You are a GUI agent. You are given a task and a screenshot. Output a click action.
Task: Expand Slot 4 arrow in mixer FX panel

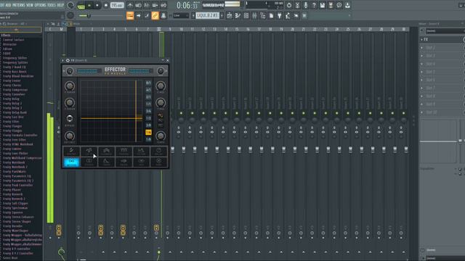coord(422,64)
